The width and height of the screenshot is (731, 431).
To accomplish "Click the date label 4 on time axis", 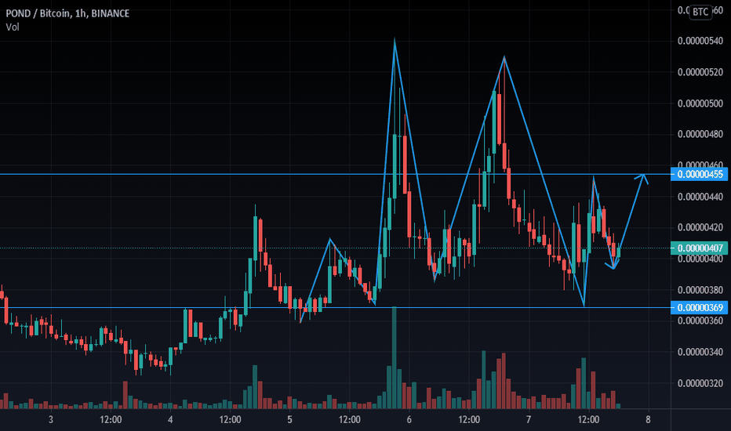I will (x=170, y=420).
